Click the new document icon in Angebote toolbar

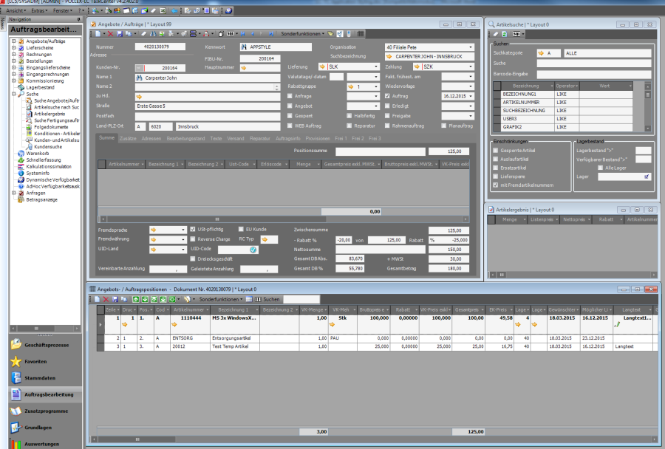pyautogui.click(x=97, y=34)
